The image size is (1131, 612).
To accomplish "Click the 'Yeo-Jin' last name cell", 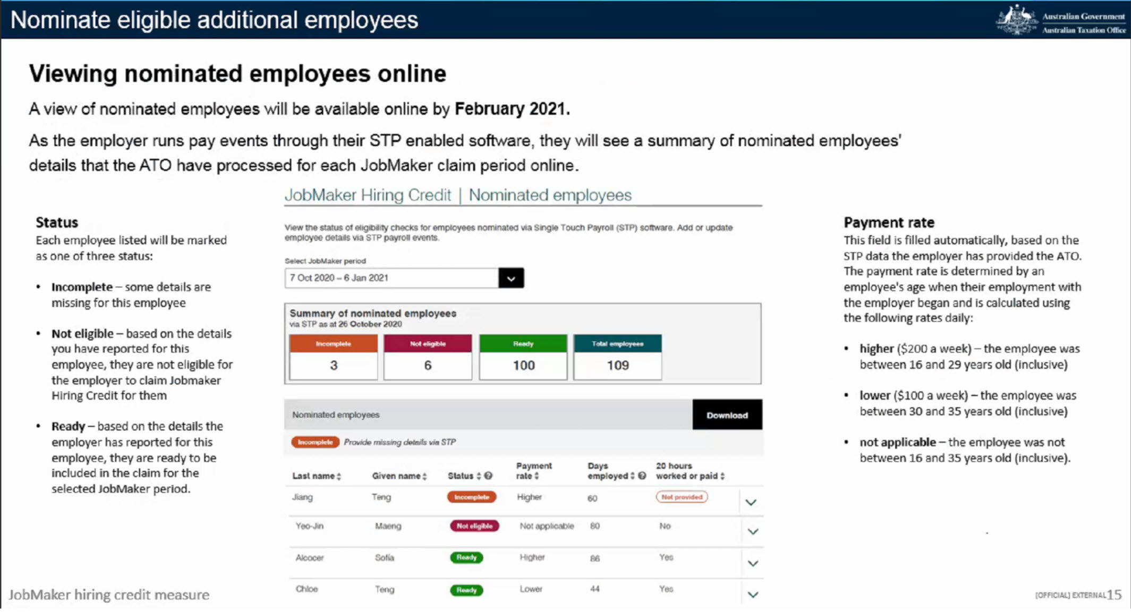I will (x=309, y=526).
